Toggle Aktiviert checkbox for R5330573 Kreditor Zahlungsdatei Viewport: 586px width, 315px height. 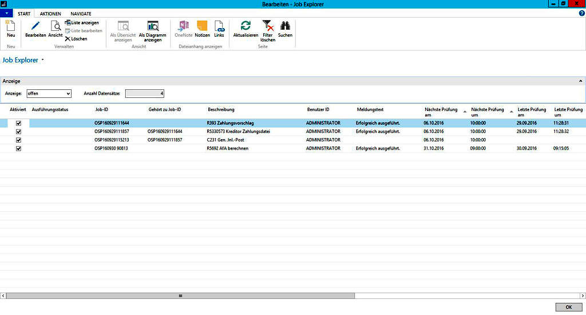point(18,132)
